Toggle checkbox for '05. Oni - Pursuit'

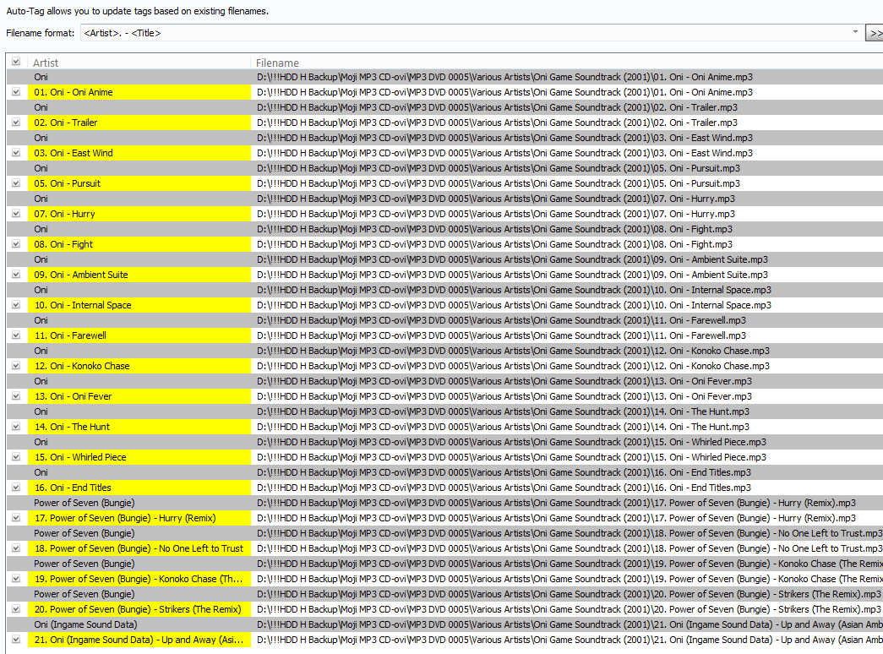pyautogui.click(x=16, y=183)
